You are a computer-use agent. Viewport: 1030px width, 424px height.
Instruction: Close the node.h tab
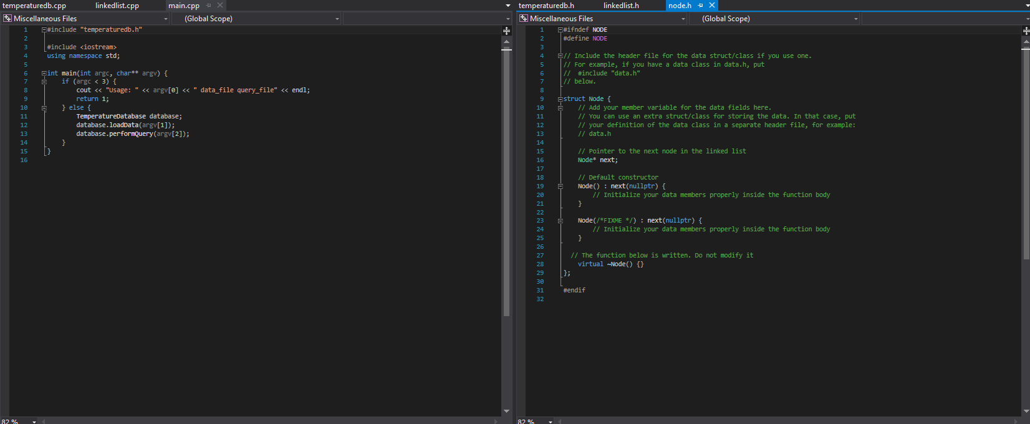[712, 6]
